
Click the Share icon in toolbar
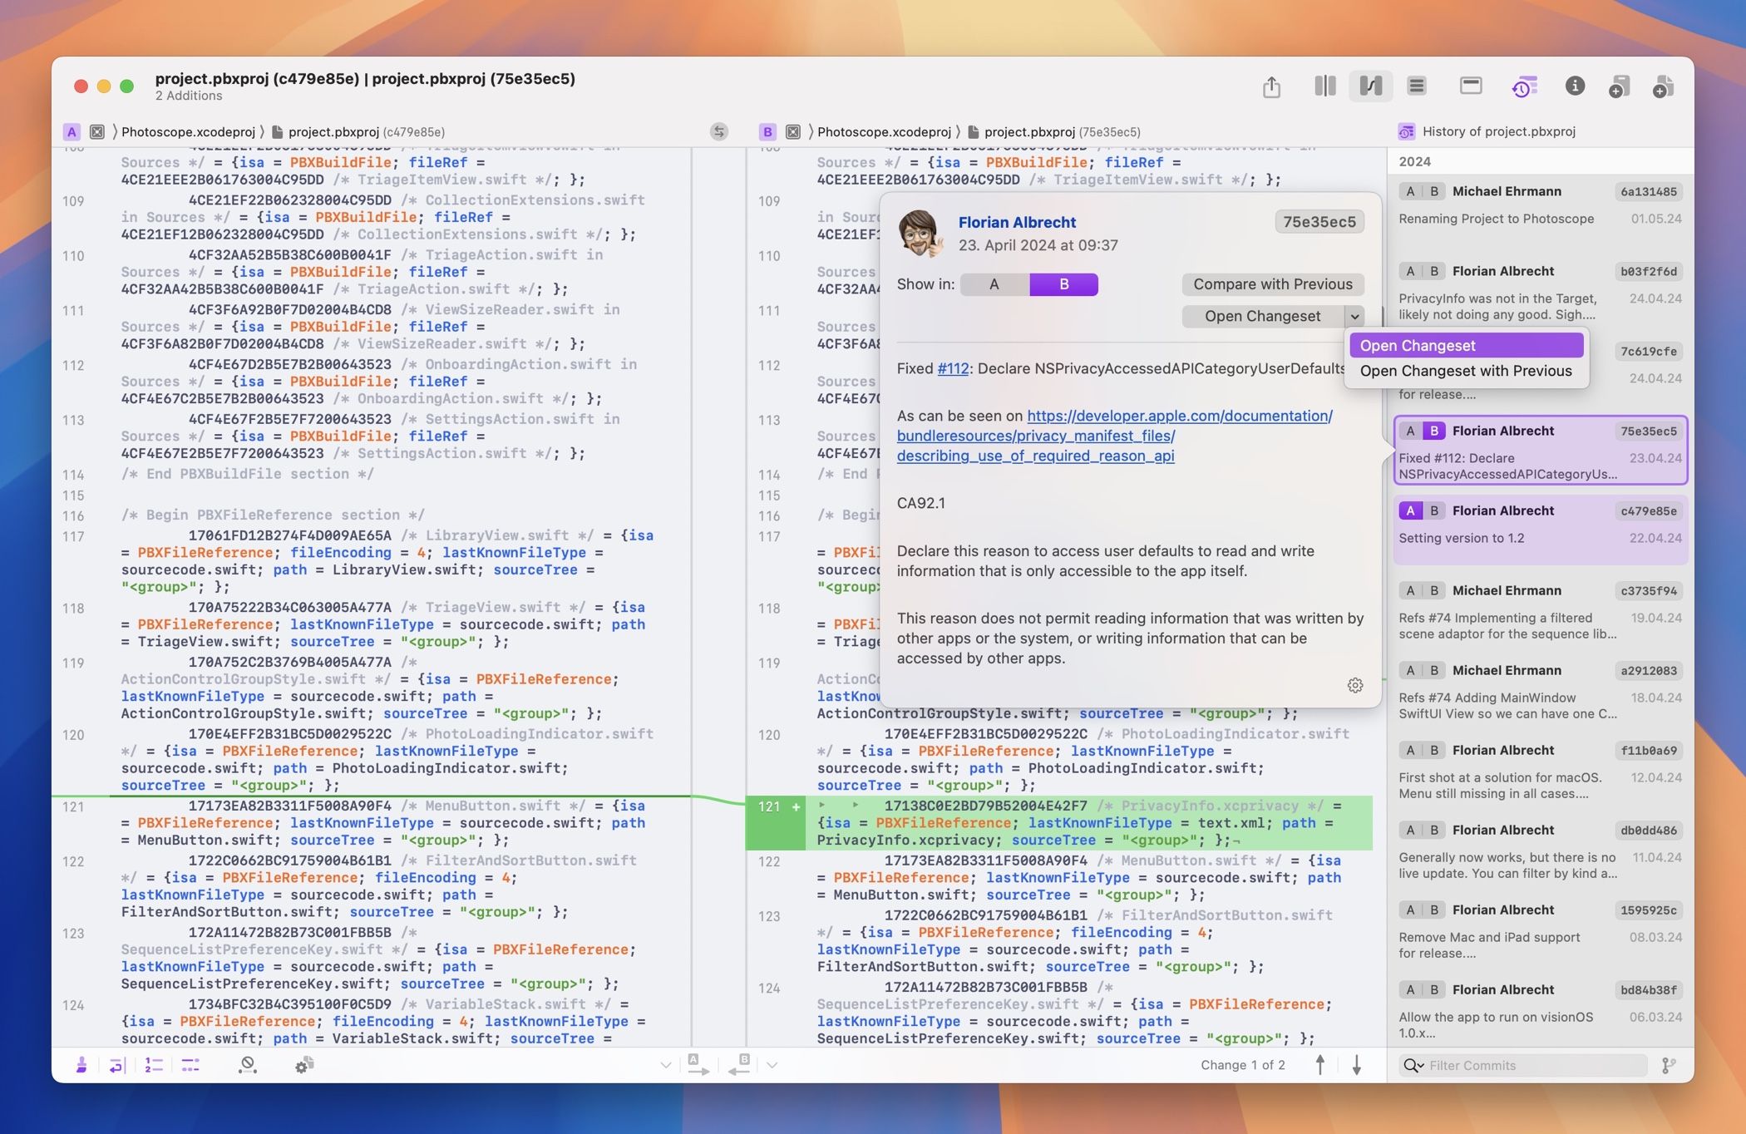pyautogui.click(x=1271, y=86)
